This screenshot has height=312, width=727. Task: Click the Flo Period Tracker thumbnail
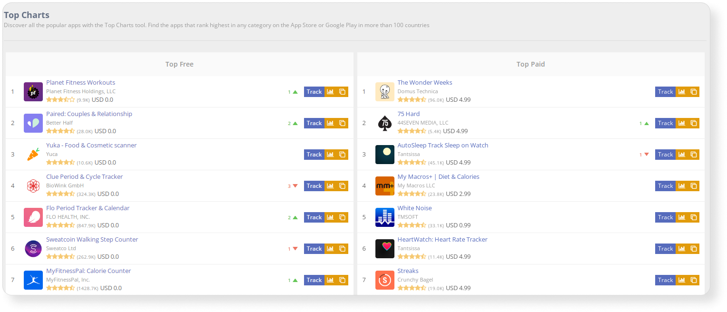[33, 217]
